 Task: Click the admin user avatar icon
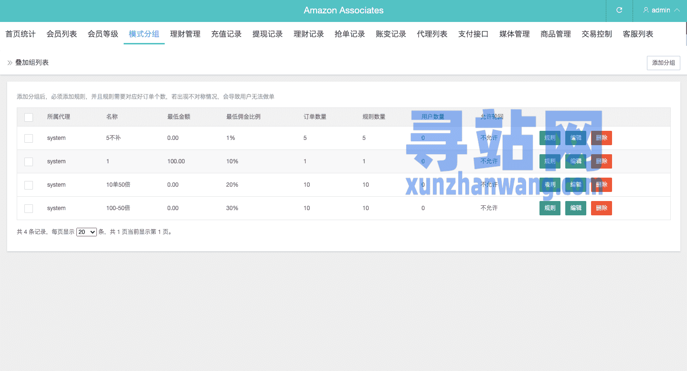click(x=646, y=10)
